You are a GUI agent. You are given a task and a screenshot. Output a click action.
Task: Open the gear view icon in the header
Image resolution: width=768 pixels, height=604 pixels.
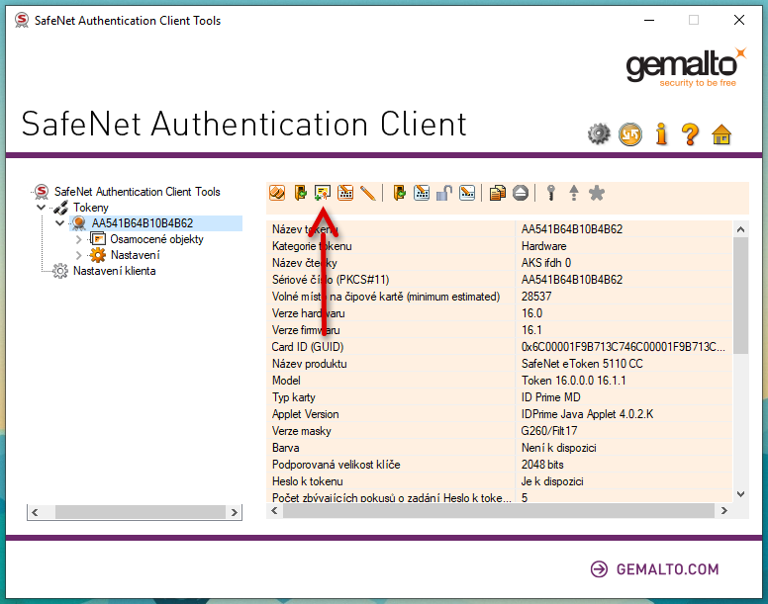click(x=599, y=134)
